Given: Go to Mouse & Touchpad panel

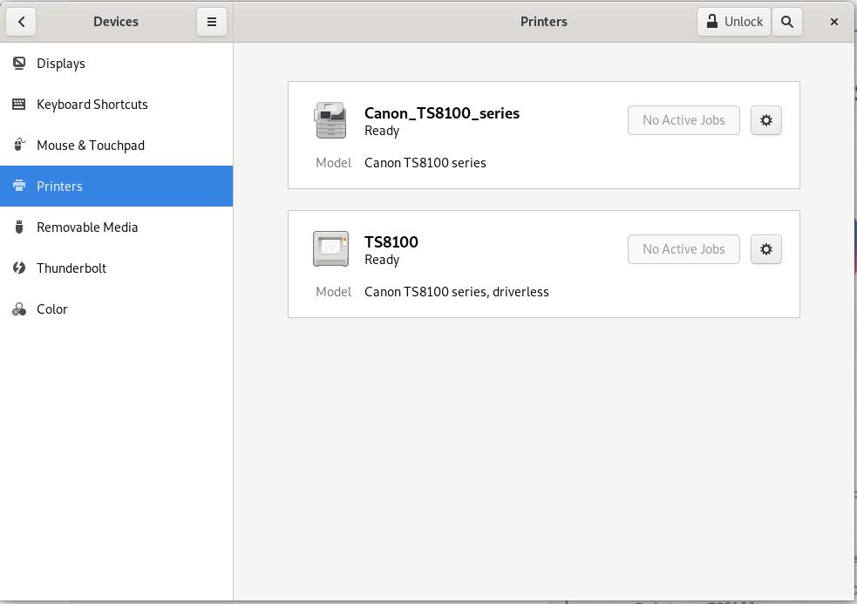Looking at the screenshot, I should [x=90, y=146].
